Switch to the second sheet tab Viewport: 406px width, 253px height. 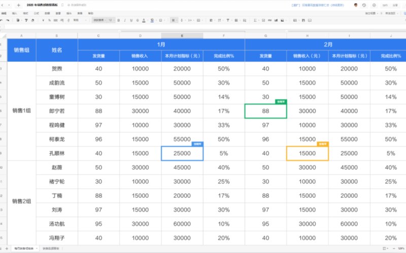(51, 248)
